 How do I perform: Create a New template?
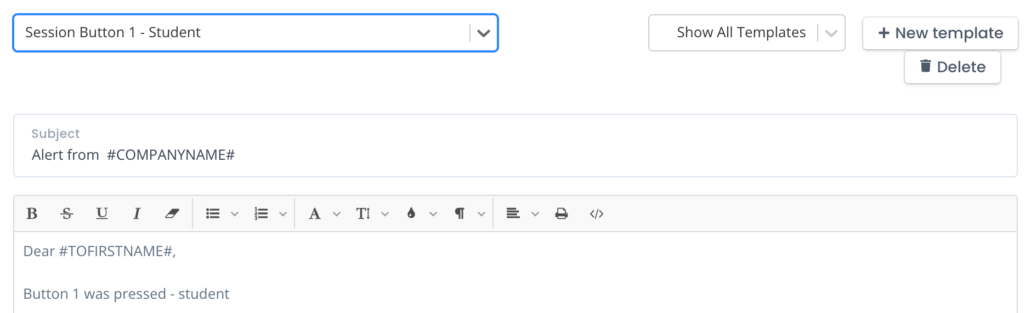pyautogui.click(x=940, y=33)
